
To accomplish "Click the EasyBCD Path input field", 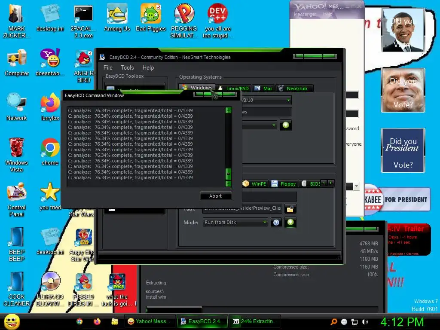I will pyautogui.click(x=242, y=208).
